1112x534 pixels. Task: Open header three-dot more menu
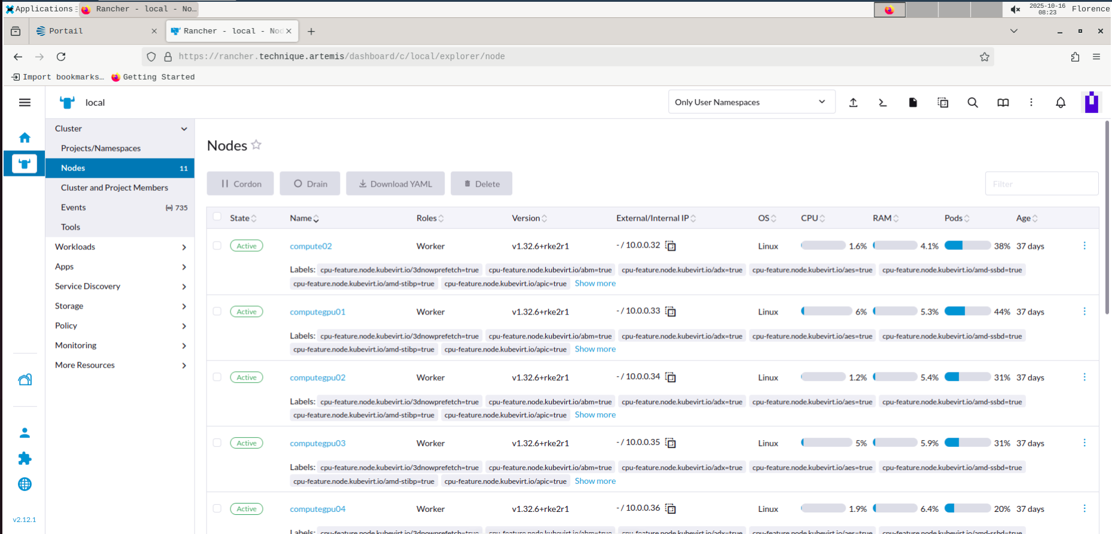[x=1031, y=103]
